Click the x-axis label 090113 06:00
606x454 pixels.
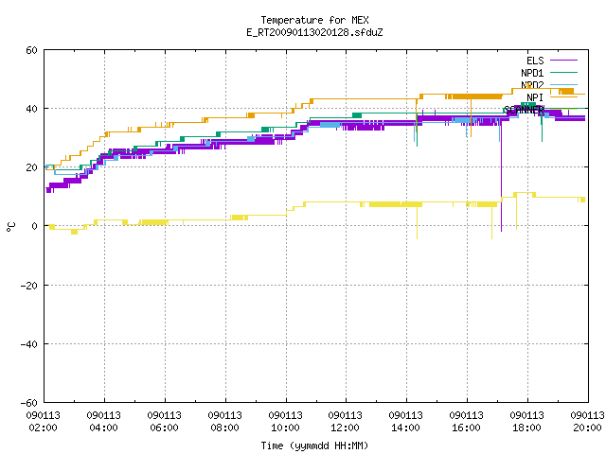click(x=164, y=422)
